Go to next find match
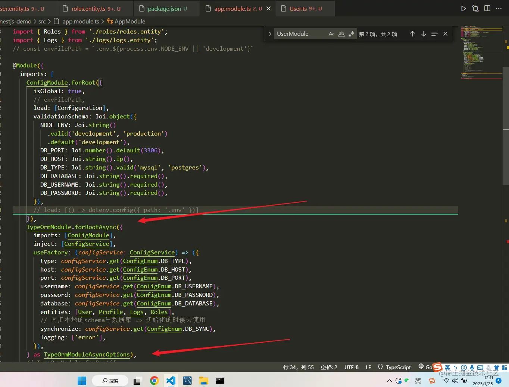 click(x=424, y=34)
